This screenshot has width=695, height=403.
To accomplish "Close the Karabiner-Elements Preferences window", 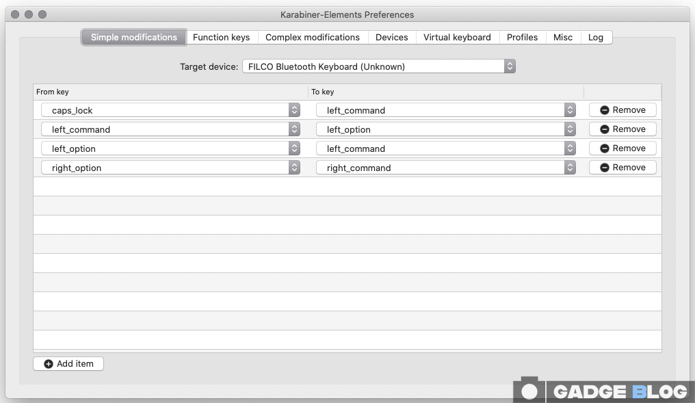I will click(15, 14).
